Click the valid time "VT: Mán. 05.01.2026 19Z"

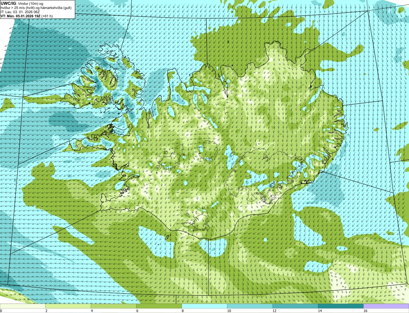20,16
